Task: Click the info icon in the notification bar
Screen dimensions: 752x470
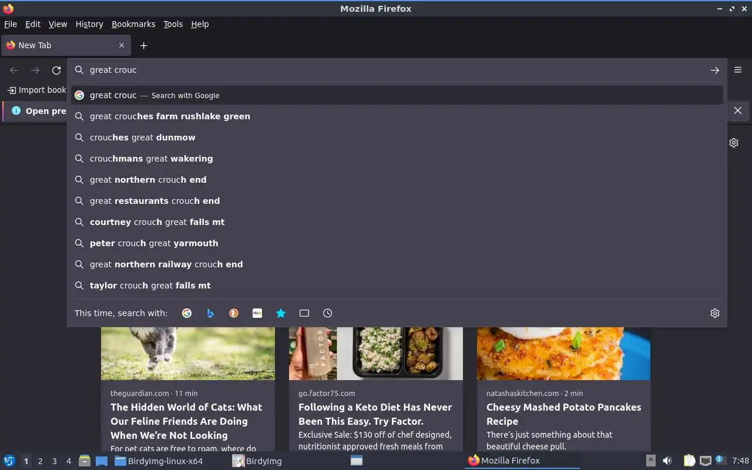Action: coord(16,110)
